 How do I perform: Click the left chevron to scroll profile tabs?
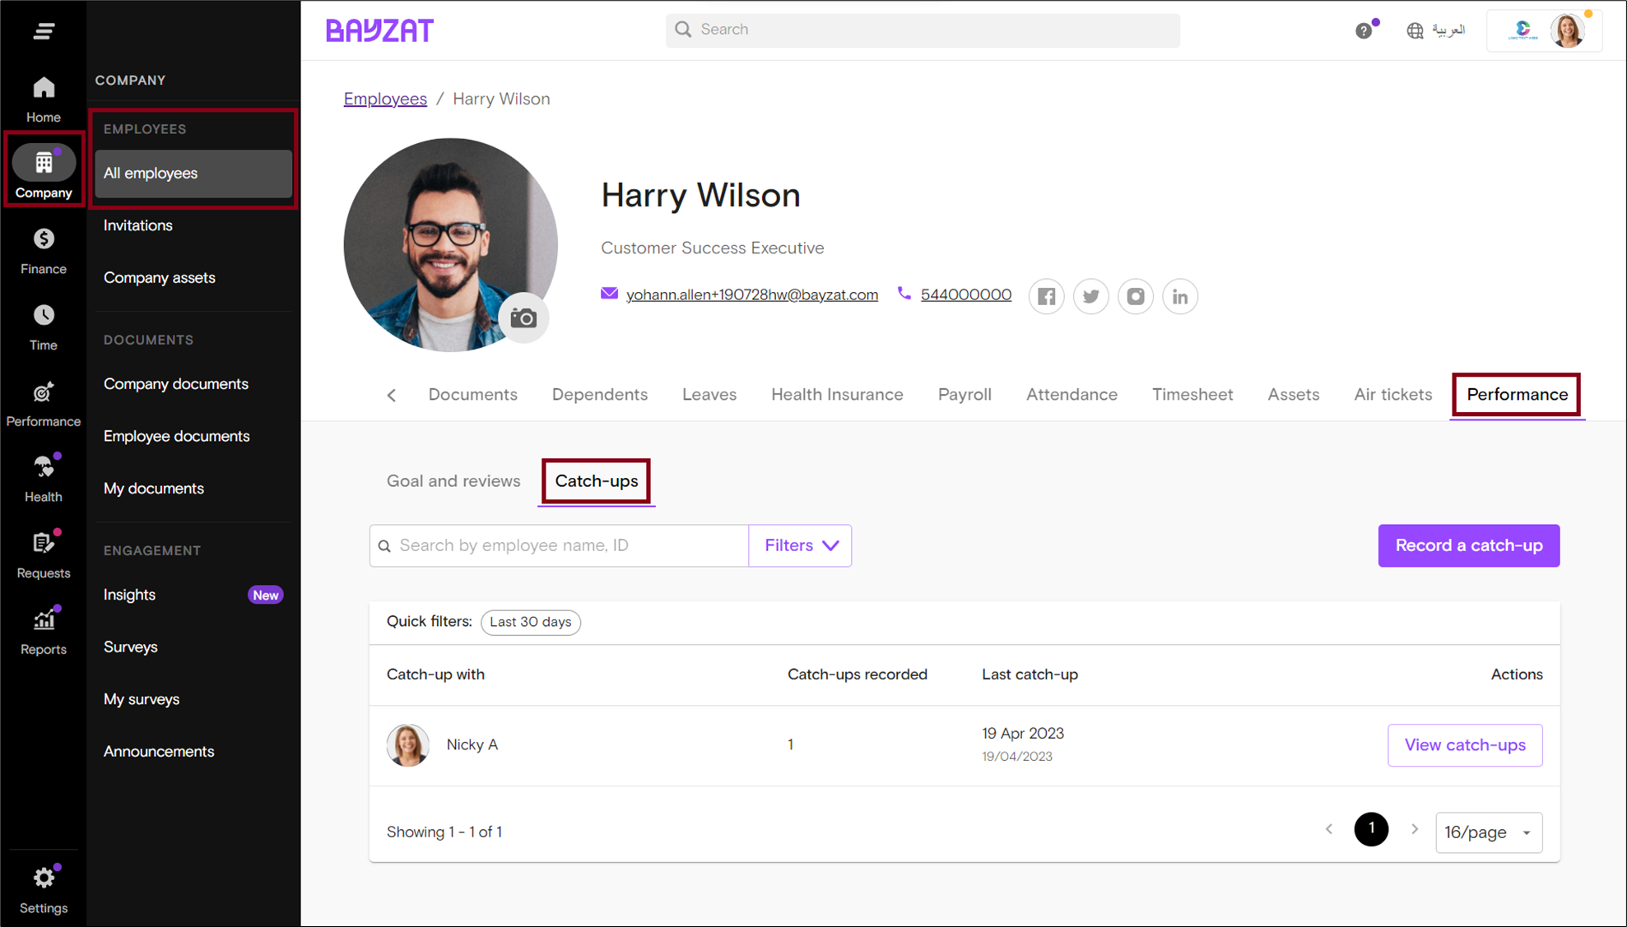(391, 394)
